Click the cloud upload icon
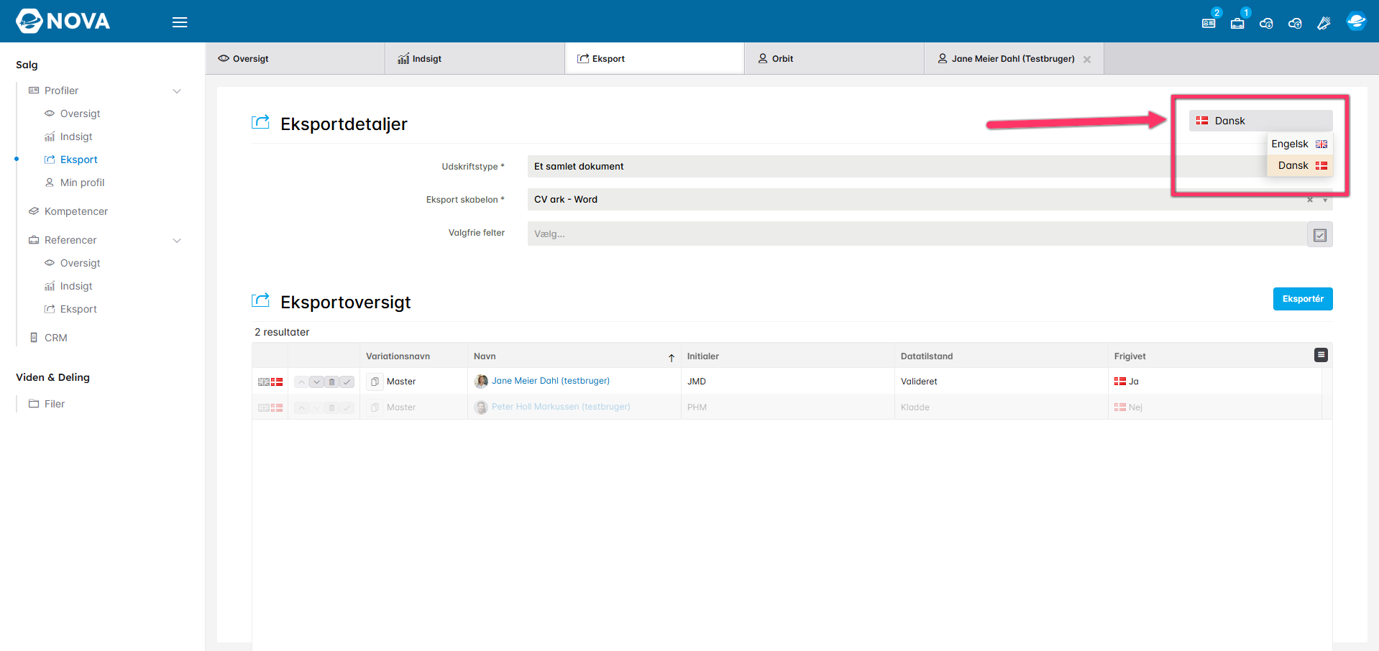 click(1295, 23)
